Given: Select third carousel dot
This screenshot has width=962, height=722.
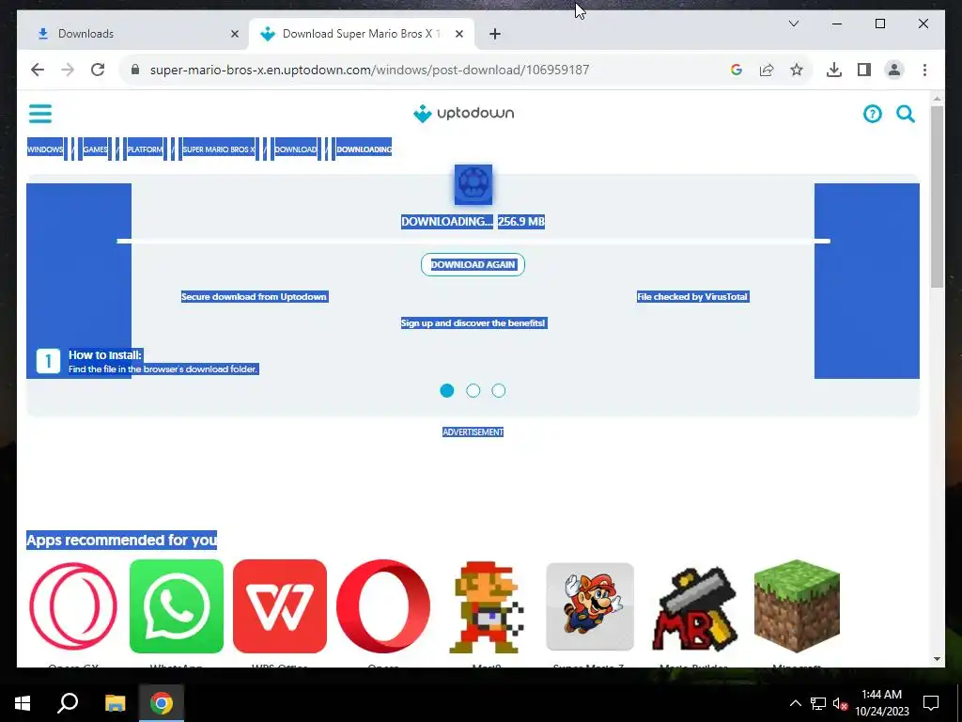Looking at the screenshot, I should tap(499, 390).
